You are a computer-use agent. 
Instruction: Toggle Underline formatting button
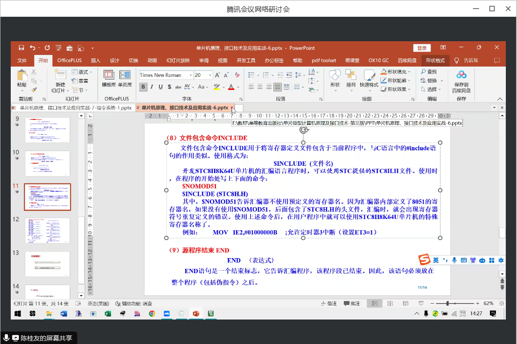tap(161, 87)
